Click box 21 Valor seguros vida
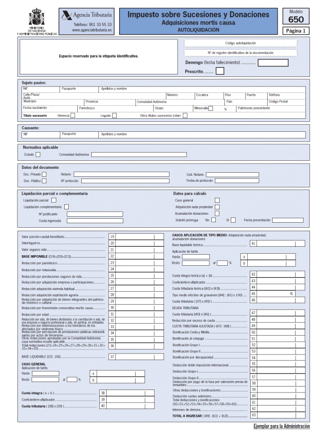This screenshot has width=320, height=438. [x=136, y=250]
